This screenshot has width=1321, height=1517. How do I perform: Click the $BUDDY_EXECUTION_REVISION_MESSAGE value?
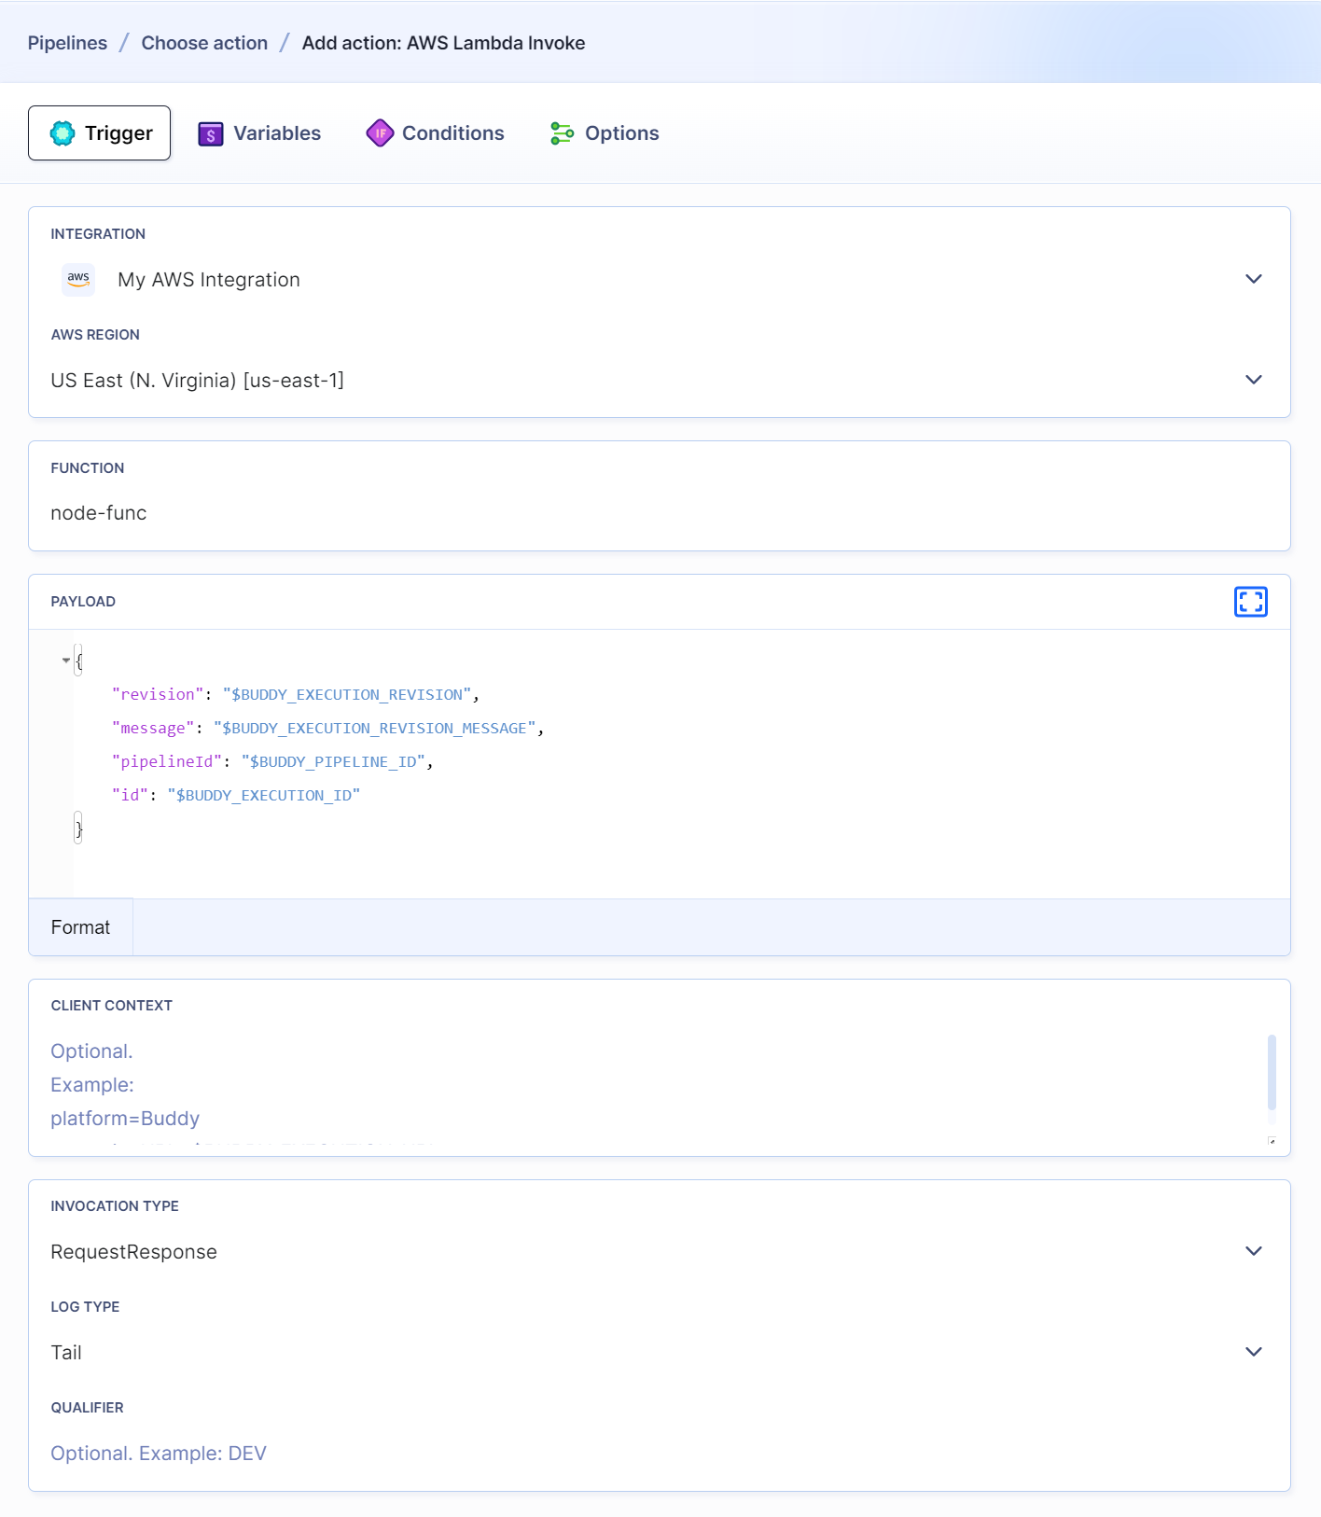coord(375,728)
